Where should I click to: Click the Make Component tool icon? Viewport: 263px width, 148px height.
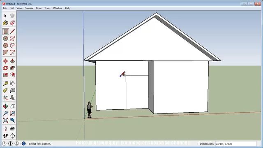pyautogui.click(x=12, y=16)
